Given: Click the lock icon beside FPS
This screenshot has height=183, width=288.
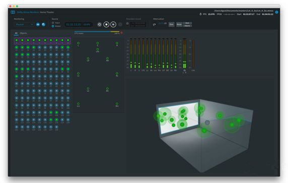Looking at the screenshot, I should pos(200,14).
